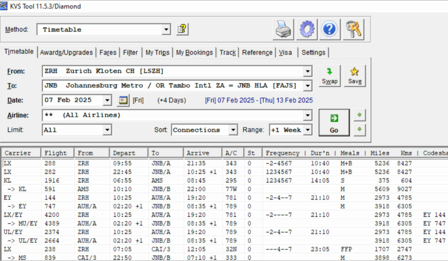The width and height of the screenshot is (448, 261).
Task: Select the KL 1916 flight row
Action: point(225,180)
